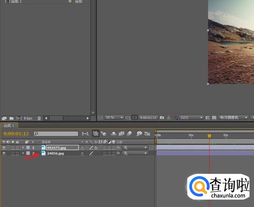Click the delete trash icon in project panel
This screenshot has height=207, width=254.
click(39, 118)
